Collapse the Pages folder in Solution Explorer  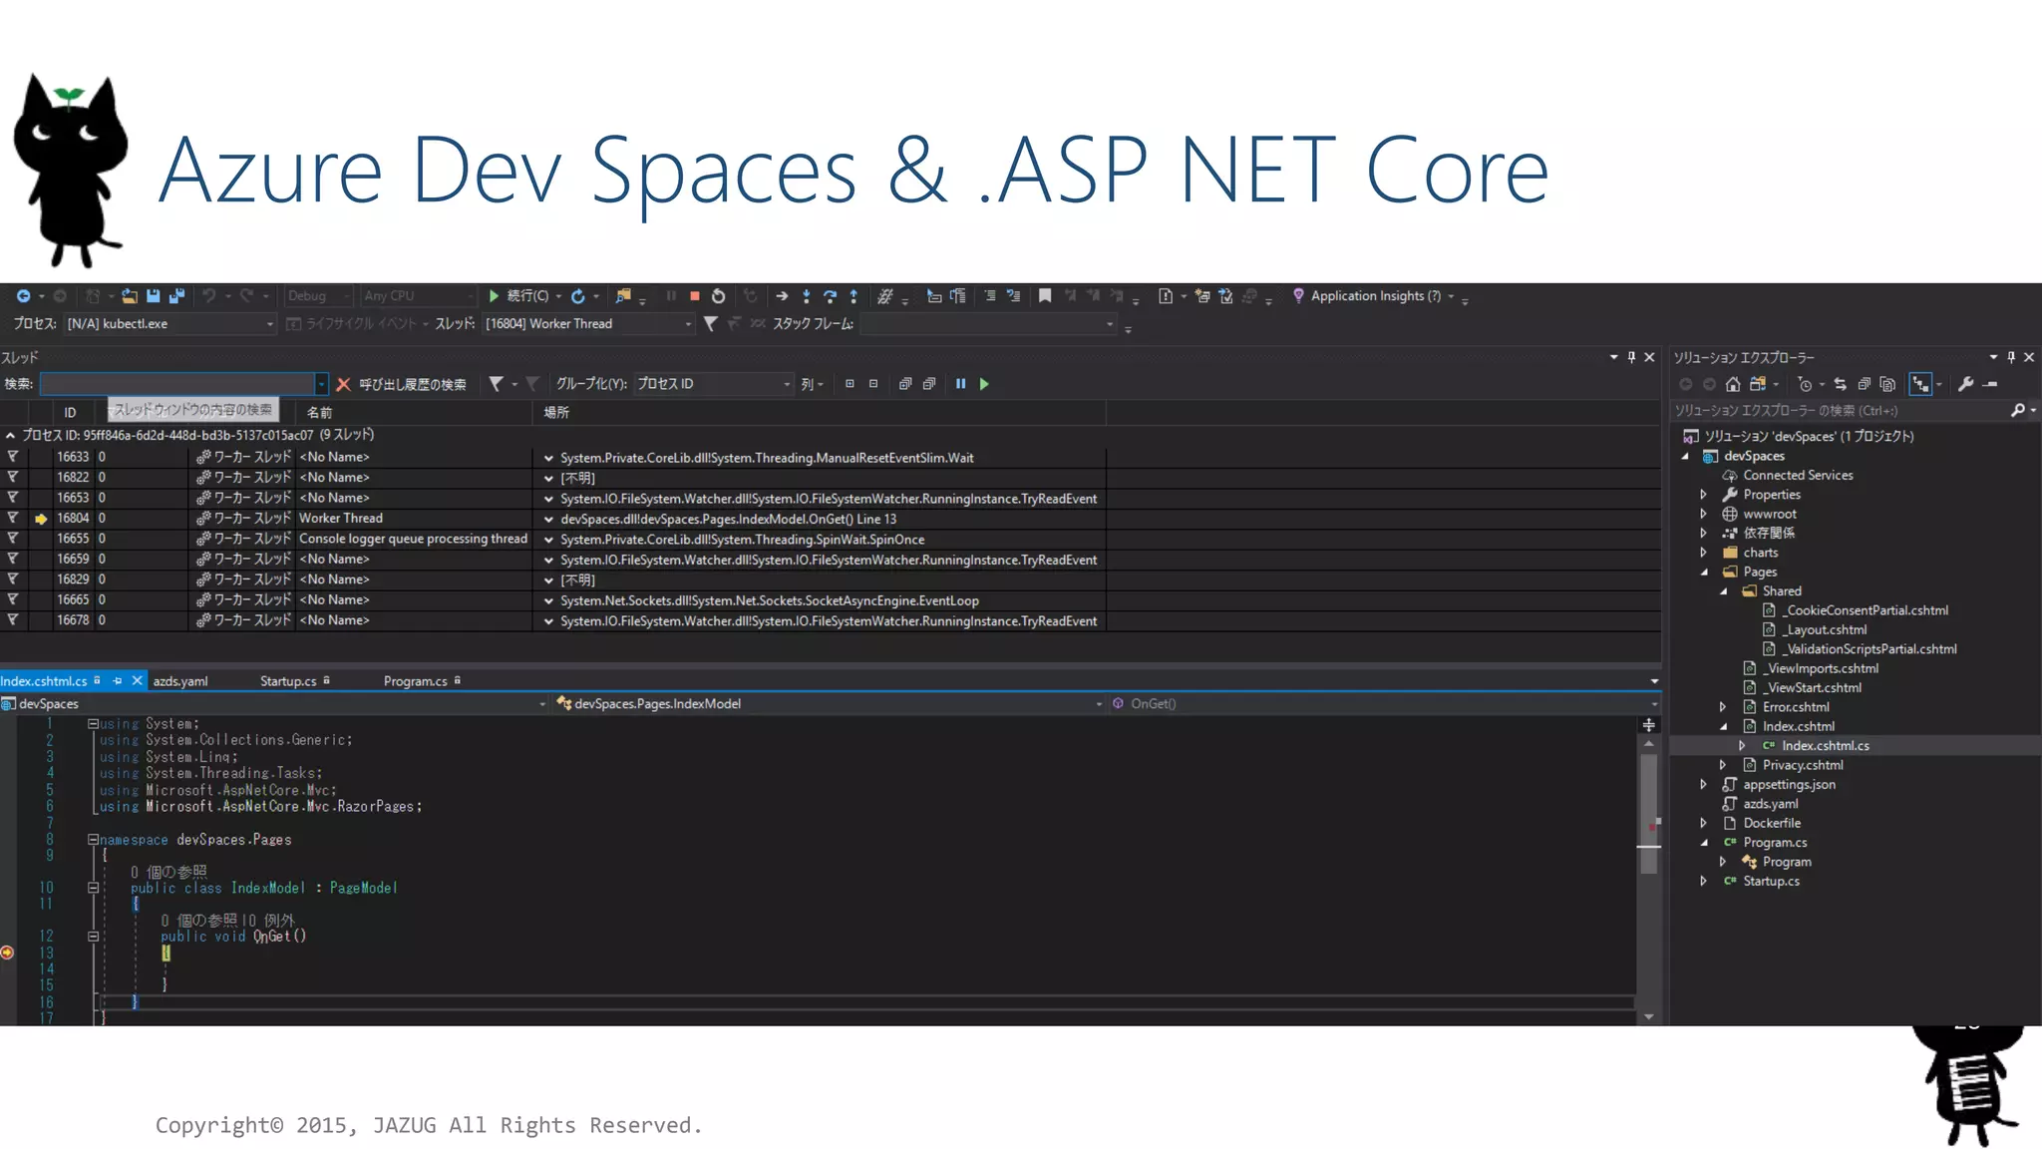click(x=1704, y=573)
